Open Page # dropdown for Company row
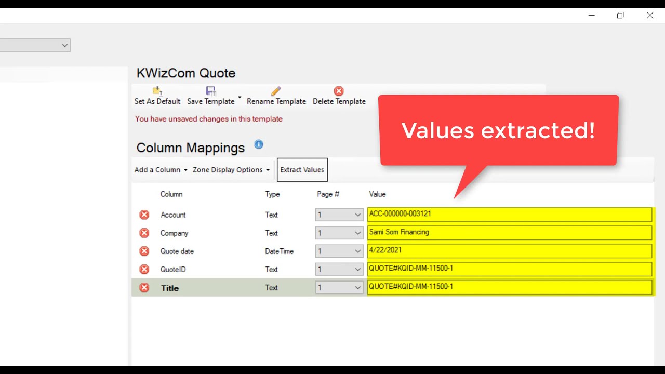Image resolution: width=665 pixels, height=374 pixels. tap(339, 233)
